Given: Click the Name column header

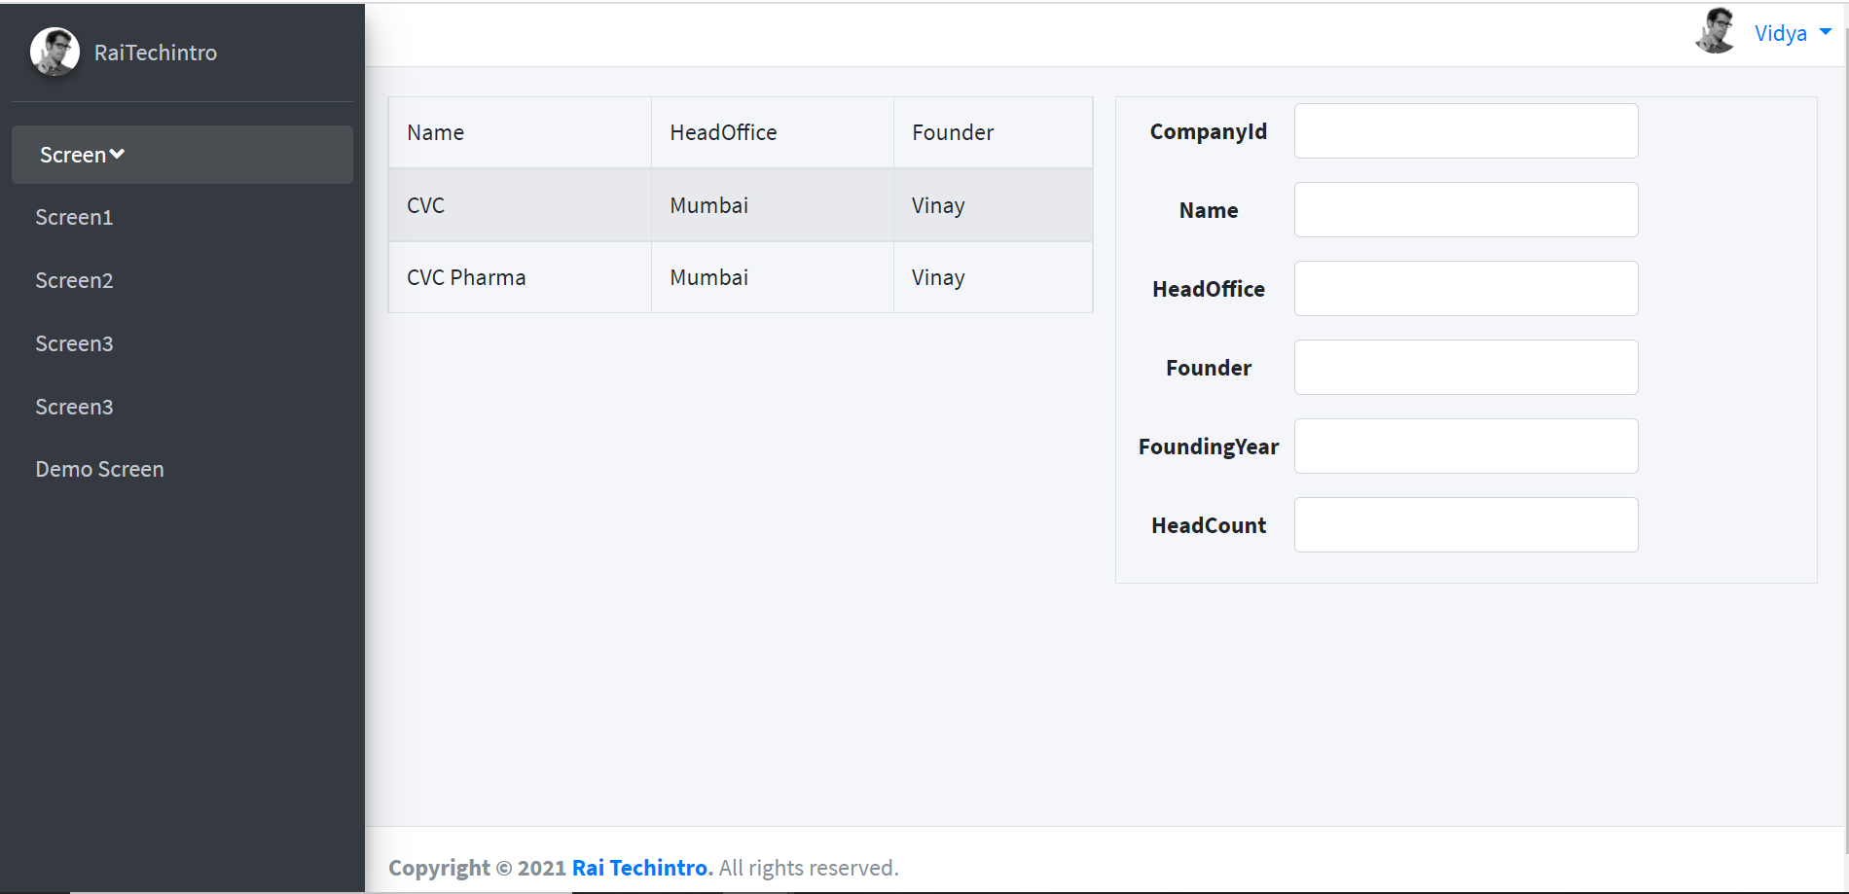Looking at the screenshot, I should [435, 131].
